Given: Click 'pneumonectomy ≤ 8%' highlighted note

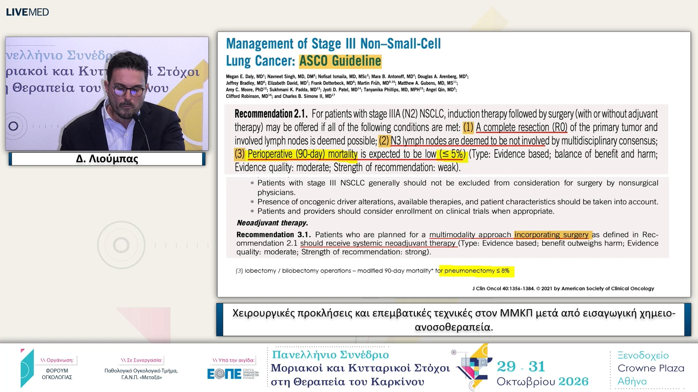Looking at the screenshot, I should coord(477,271).
